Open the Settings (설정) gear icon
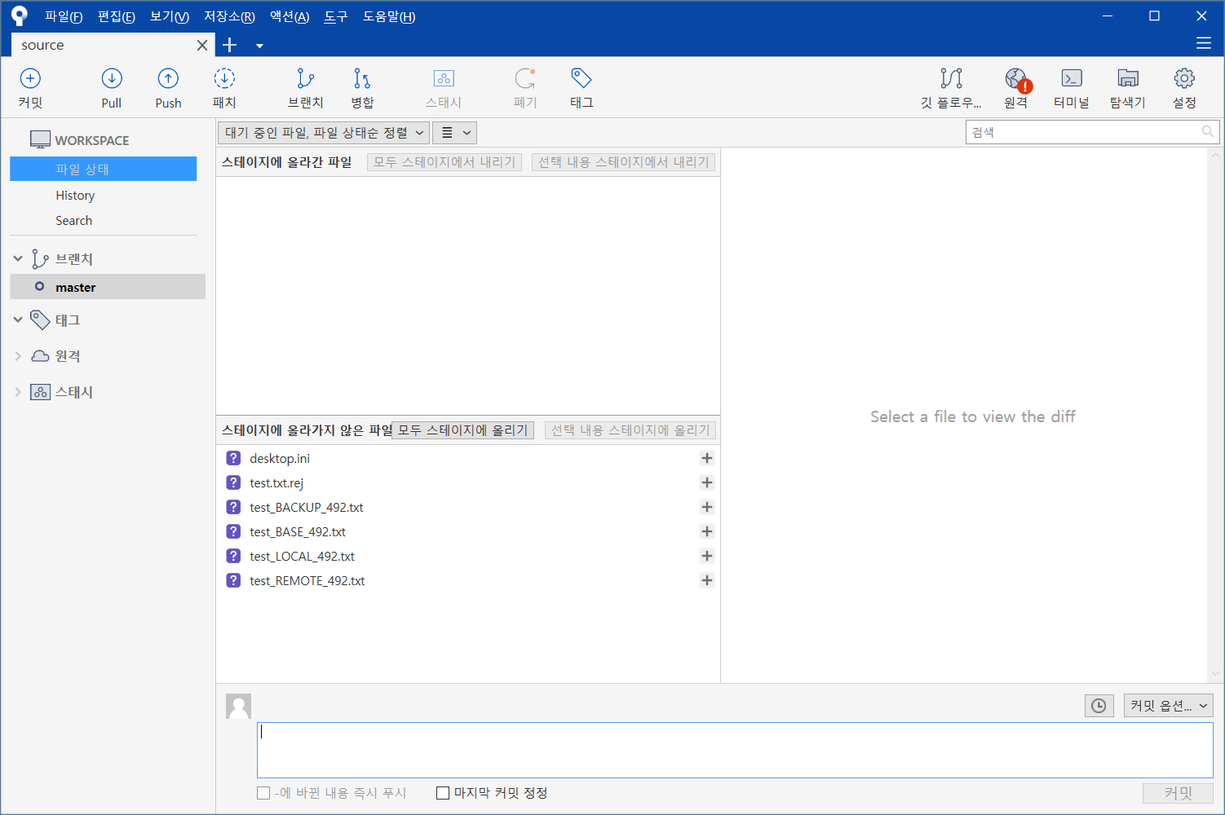This screenshot has width=1225, height=815. (x=1184, y=88)
